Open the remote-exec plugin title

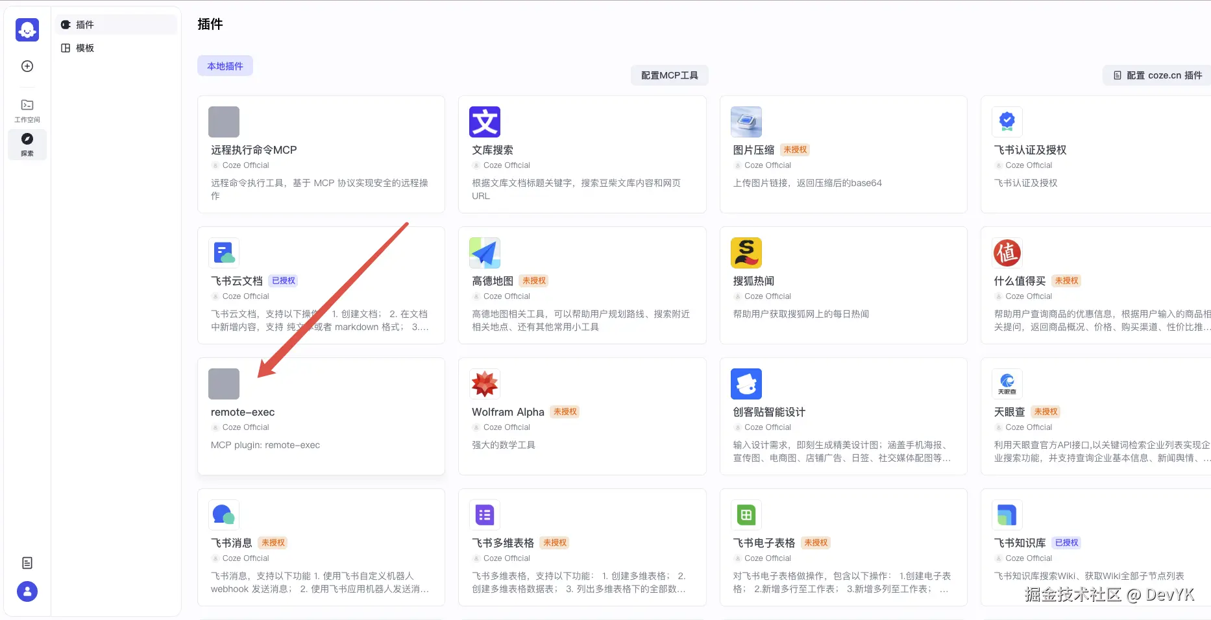coord(243,412)
